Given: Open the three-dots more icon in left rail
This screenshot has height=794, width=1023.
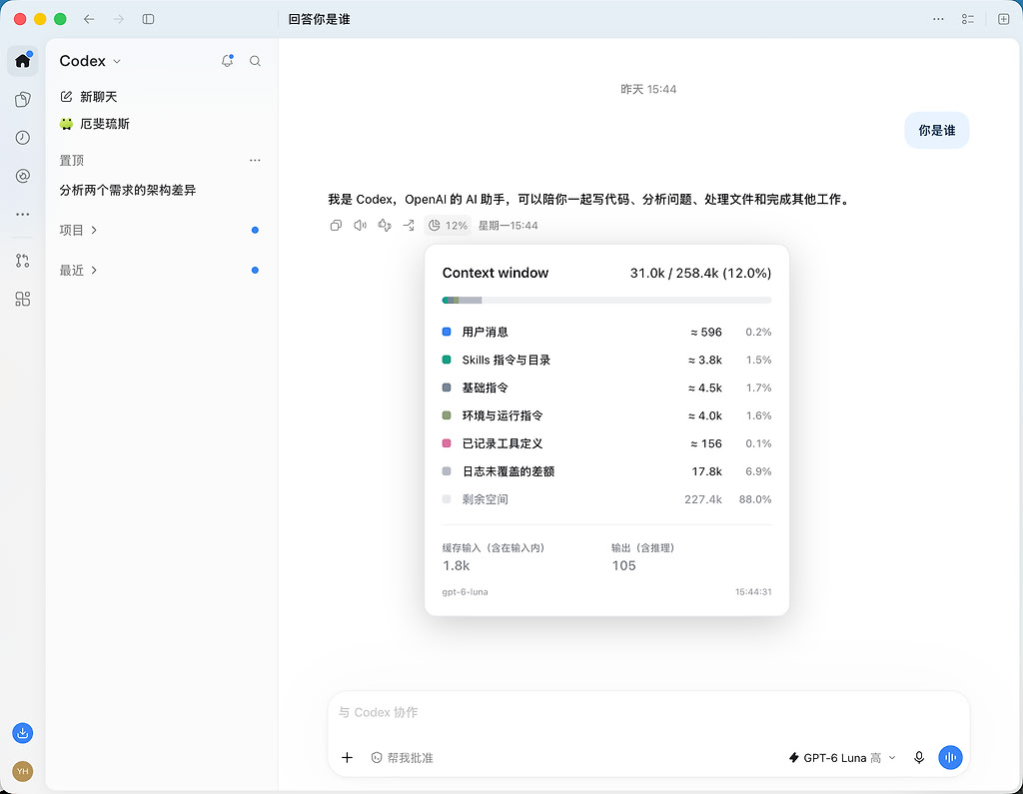Looking at the screenshot, I should point(23,214).
